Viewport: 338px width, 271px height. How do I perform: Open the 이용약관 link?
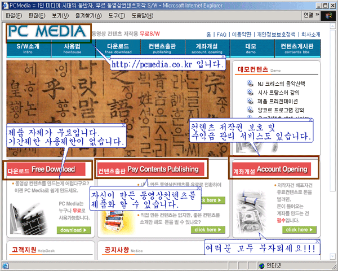pyautogui.click(x=241, y=34)
